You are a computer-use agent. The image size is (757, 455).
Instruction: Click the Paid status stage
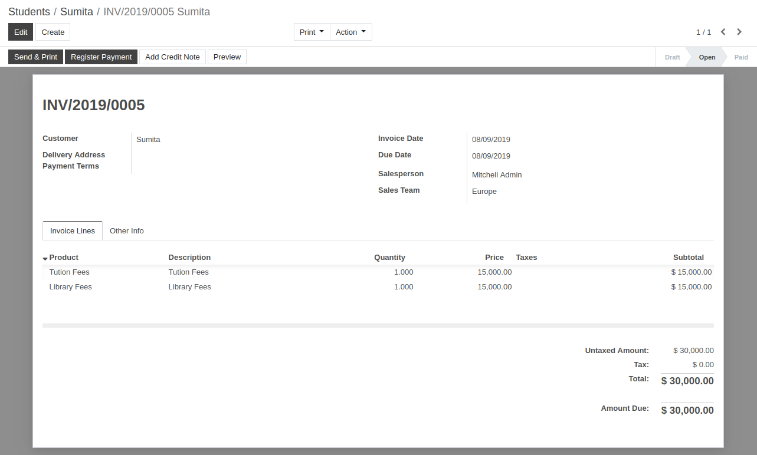click(741, 57)
